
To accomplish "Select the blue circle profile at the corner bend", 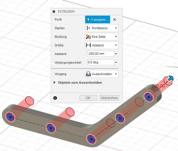I will pos(91,139).
